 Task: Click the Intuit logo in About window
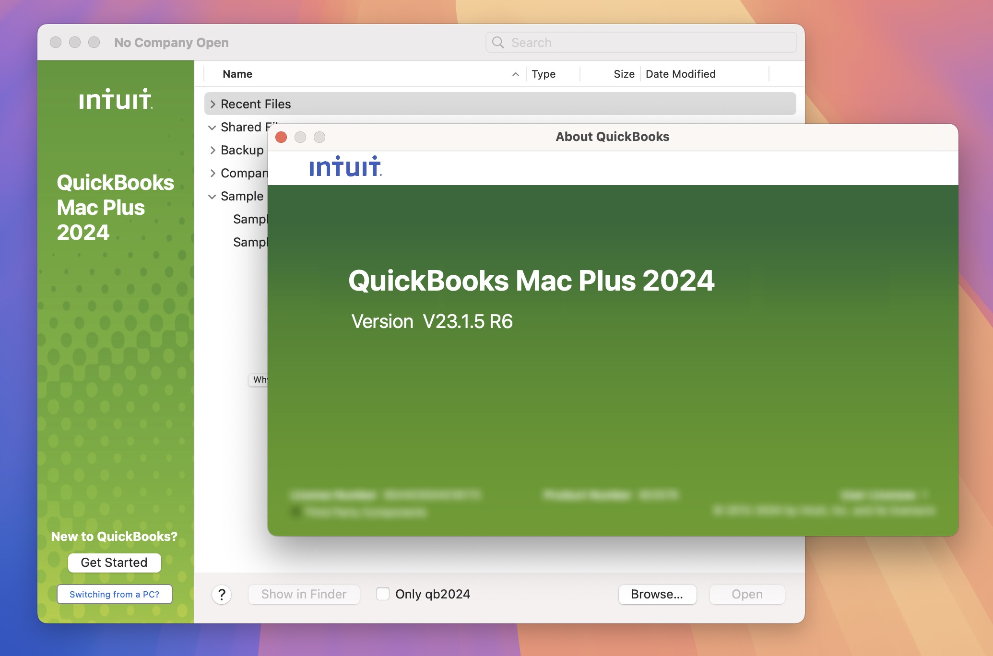pyautogui.click(x=345, y=166)
